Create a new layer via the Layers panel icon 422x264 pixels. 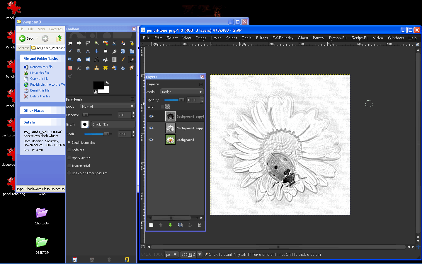tap(151, 225)
